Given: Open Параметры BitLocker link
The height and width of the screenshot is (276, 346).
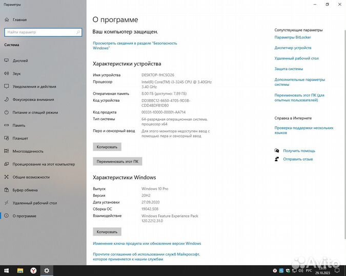Looking at the screenshot, I should click(293, 37).
